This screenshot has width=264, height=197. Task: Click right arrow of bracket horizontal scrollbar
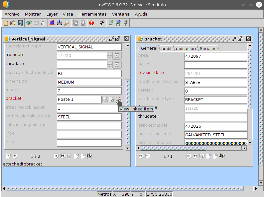(x=244, y=148)
